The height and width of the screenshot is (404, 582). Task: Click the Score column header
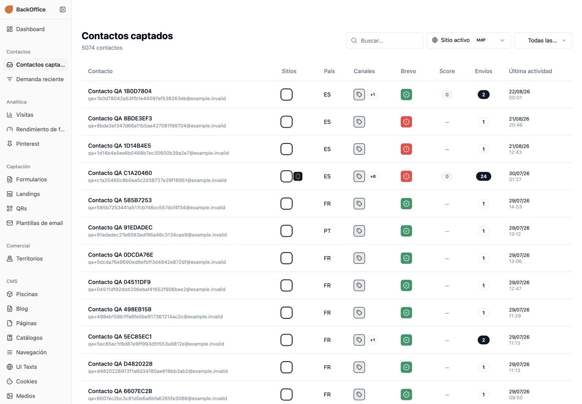point(447,71)
